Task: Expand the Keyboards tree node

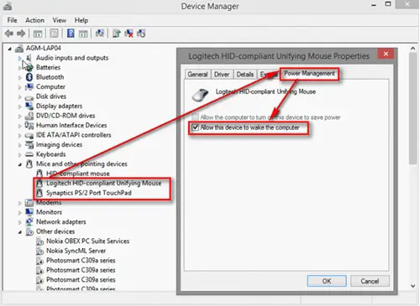Action: click(x=19, y=154)
